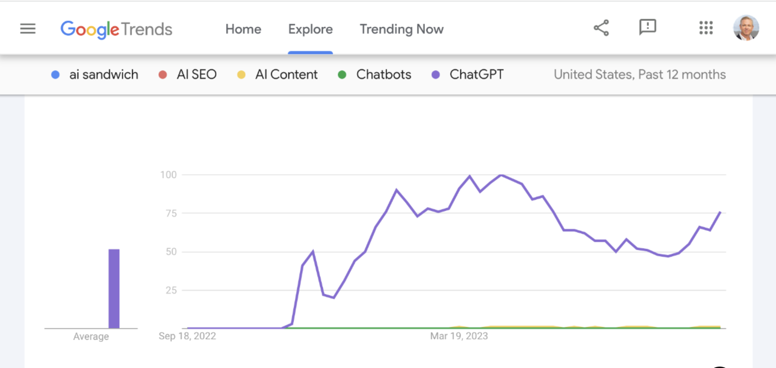Select the ai sandwich search term

pos(104,75)
